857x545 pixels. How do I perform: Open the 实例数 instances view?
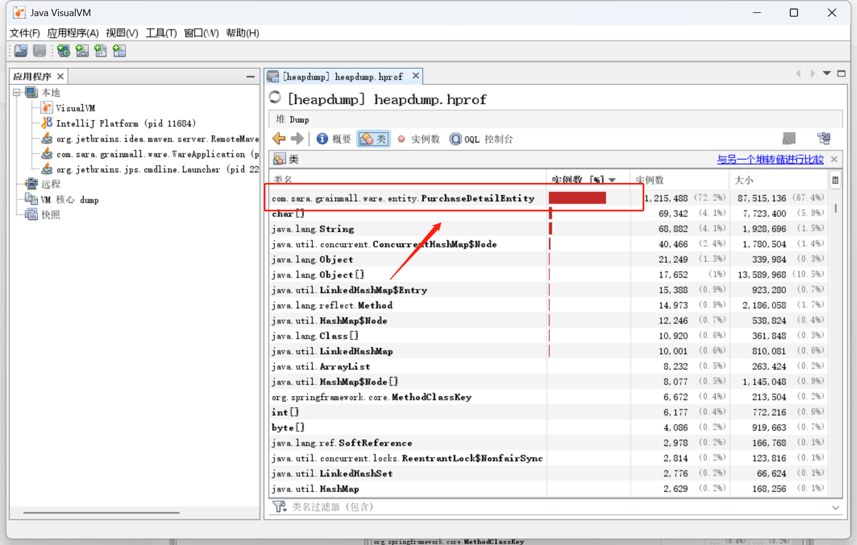pyautogui.click(x=418, y=138)
